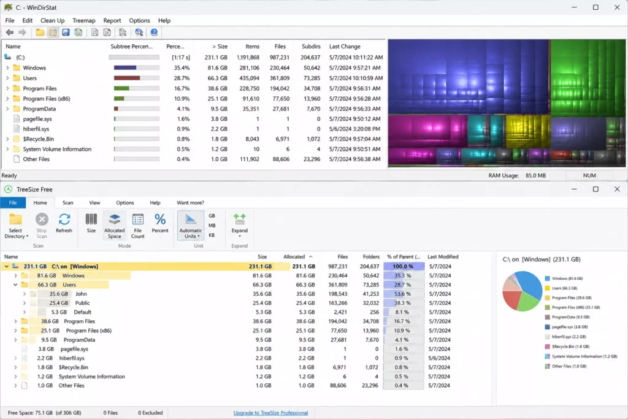The width and height of the screenshot is (628, 419).
Task: Set TreeSize unit to KB
Action: tap(212, 235)
